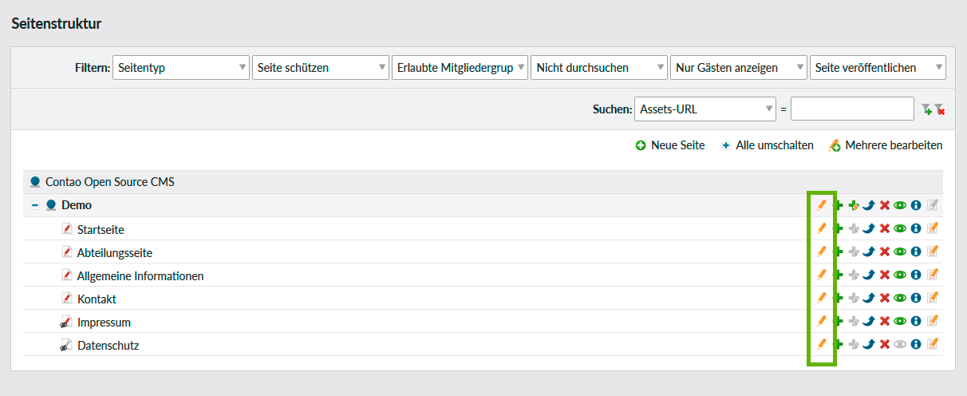Expand the Assets-URL search field dropdown
The image size is (967, 396).
[705, 109]
